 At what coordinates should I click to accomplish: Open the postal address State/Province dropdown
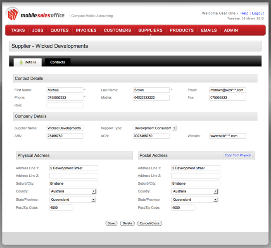[195, 200]
